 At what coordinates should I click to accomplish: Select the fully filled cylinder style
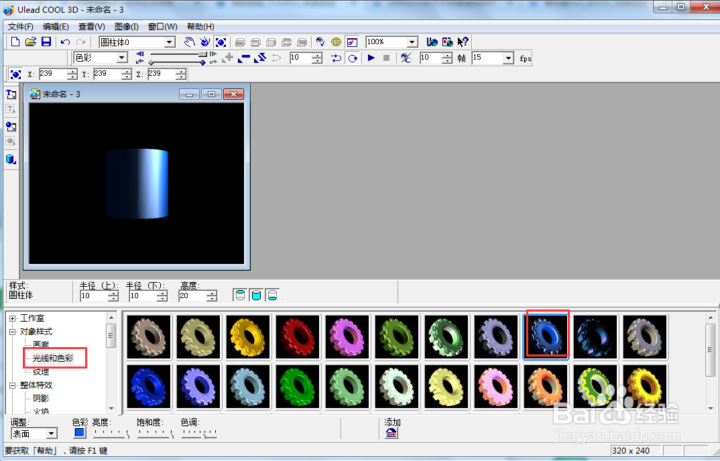pyautogui.click(x=256, y=295)
